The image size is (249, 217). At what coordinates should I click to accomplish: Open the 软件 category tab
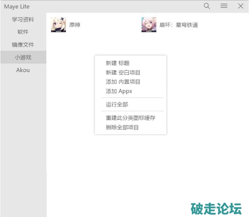pyautogui.click(x=23, y=32)
